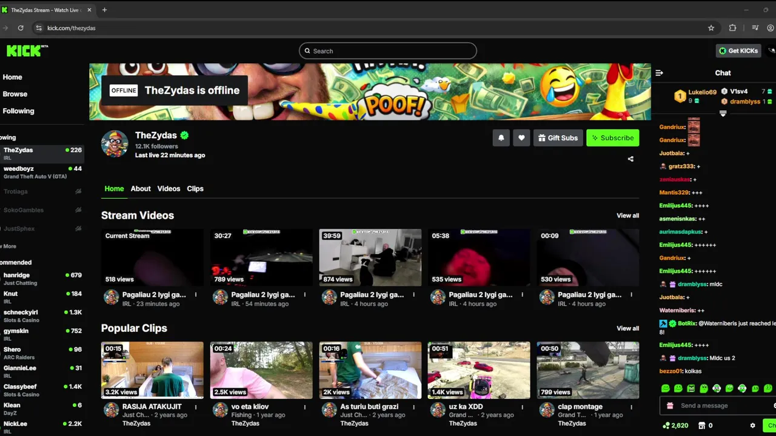Viewport: 776px width, 436px height.
Task: Close the TheZydas Stream browser tab
Action: (x=90, y=10)
